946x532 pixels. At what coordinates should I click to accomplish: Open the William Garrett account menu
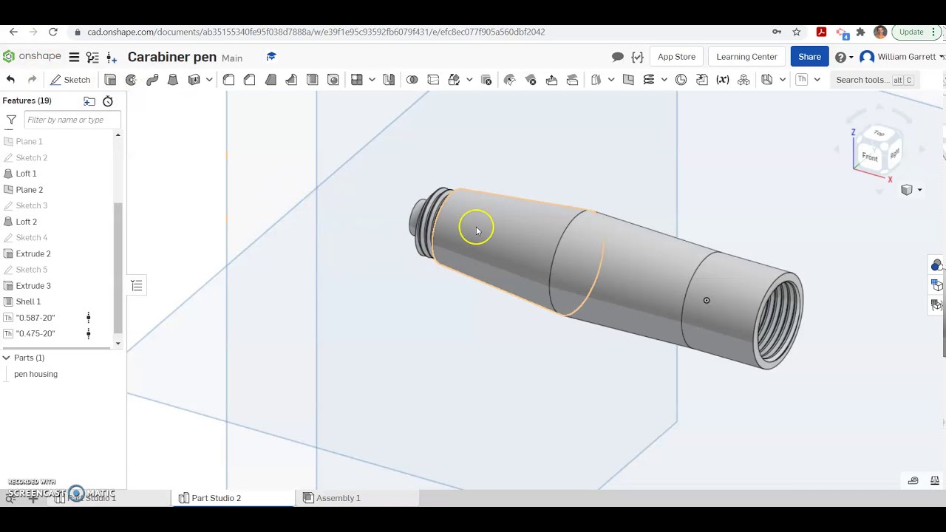click(x=902, y=57)
